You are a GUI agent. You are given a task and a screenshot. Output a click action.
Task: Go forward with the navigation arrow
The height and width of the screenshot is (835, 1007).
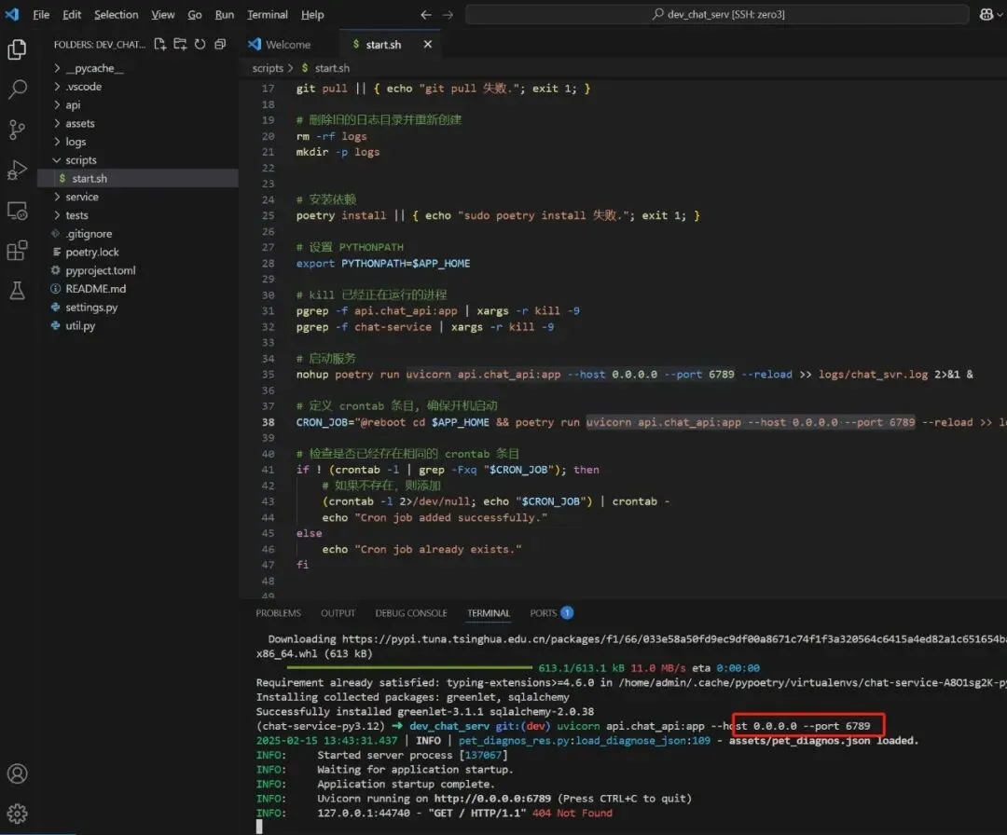448,14
